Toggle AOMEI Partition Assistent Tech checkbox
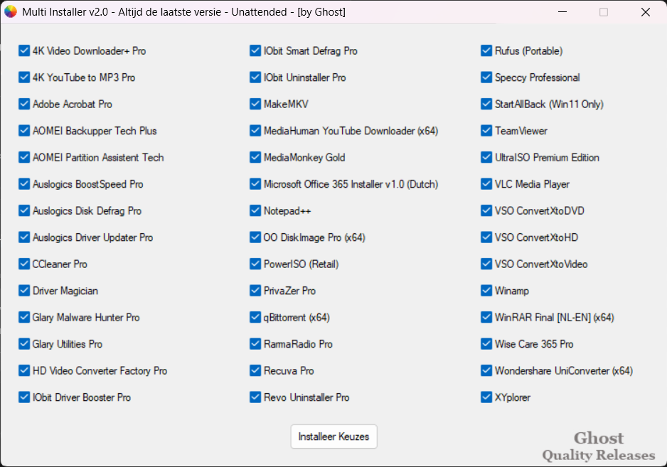 coord(24,157)
